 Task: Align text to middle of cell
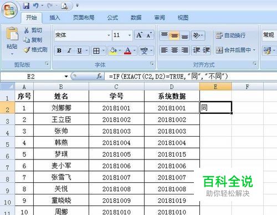coord(175,35)
